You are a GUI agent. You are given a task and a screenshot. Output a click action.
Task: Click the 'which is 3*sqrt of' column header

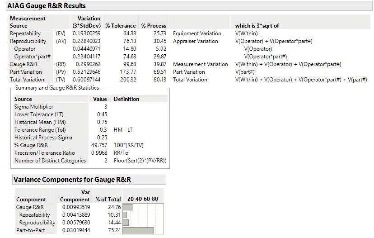257,26
